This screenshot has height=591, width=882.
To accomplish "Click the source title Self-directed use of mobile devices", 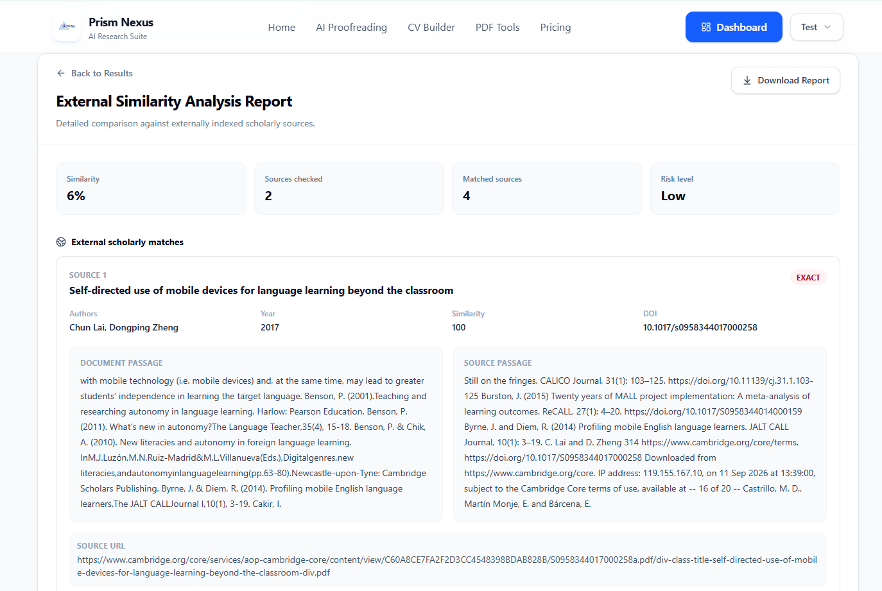I will [261, 290].
